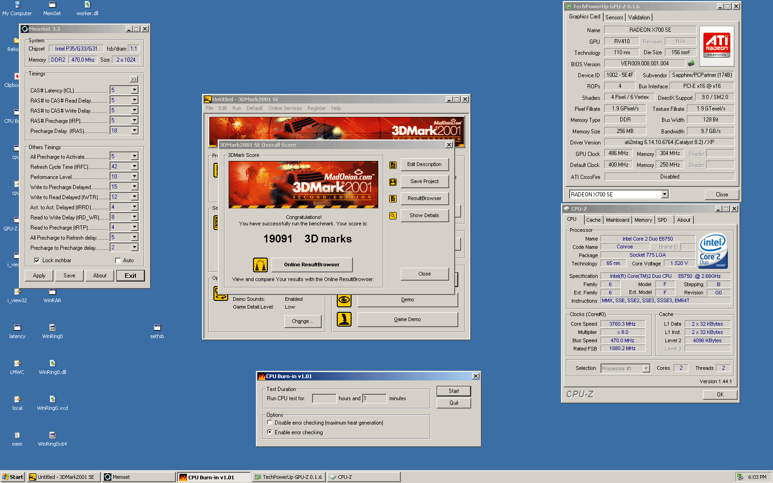Toggle the Auto checkbox in MemSet
The width and height of the screenshot is (773, 483).
pyautogui.click(x=118, y=260)
